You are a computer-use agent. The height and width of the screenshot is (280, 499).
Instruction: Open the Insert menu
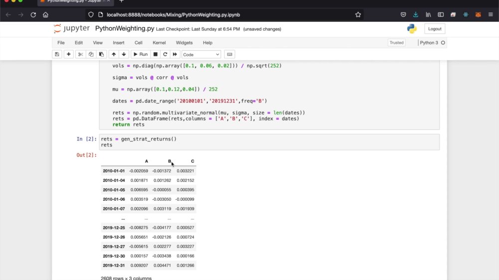[118, 42]
